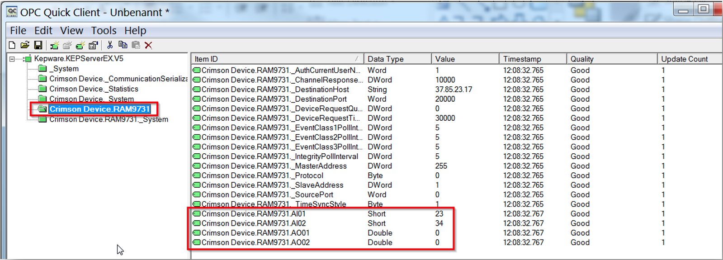This screenshot has height=260, width=723.
Task: Click the New document toolbar icon
Action: (x=12, y=45)
